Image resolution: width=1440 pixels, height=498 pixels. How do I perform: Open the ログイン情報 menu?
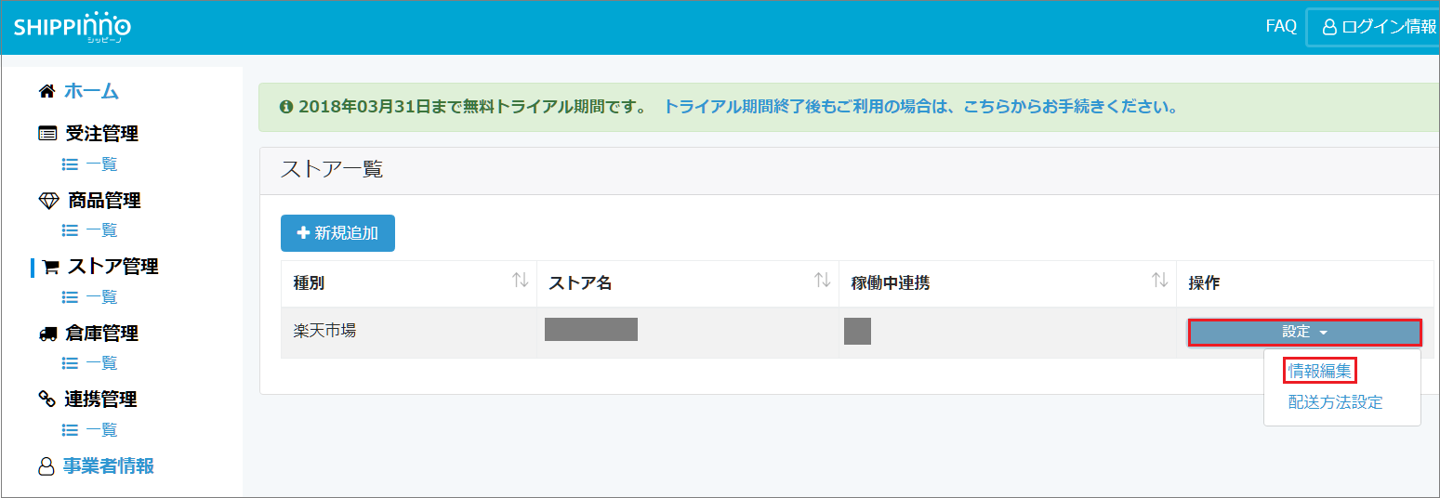1372,27
